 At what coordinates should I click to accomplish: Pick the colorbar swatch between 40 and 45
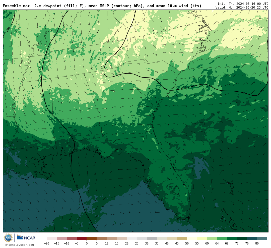[172, 238]
